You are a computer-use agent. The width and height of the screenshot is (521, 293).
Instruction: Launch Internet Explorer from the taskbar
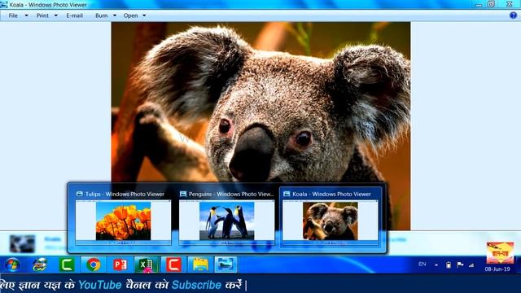click(40, 265)
